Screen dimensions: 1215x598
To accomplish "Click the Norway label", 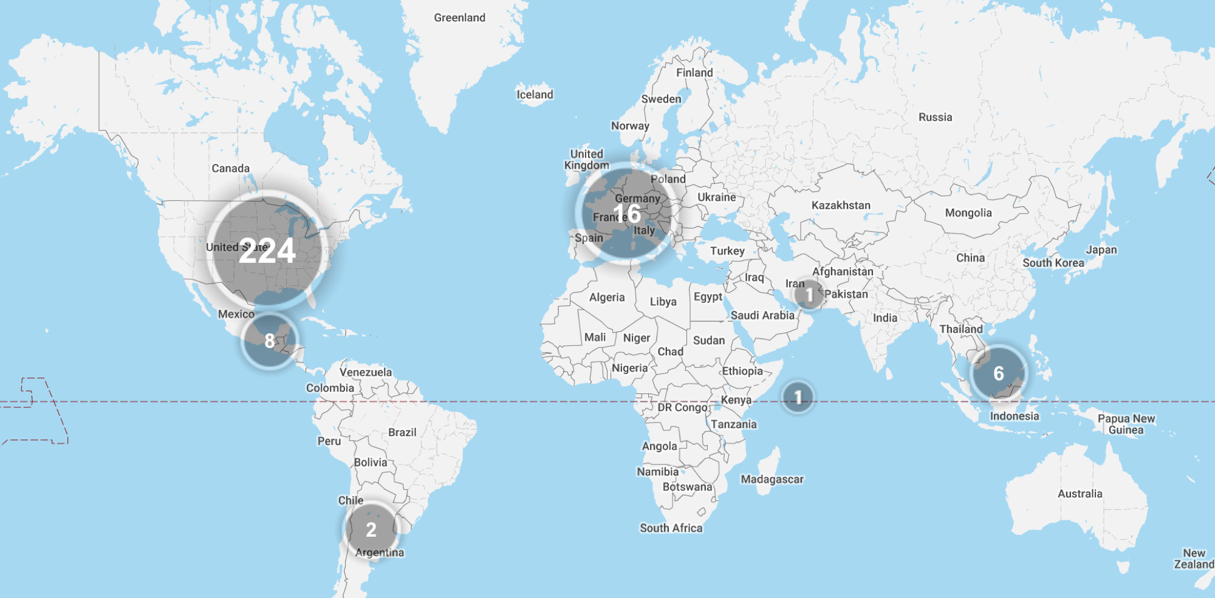I will click(630, 126).
